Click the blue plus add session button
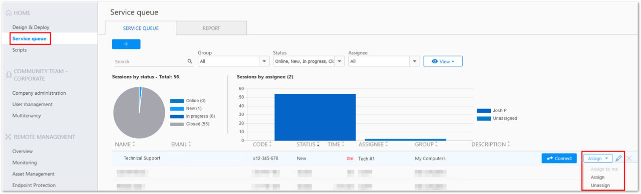This screenshot has width=641, height=194. (x=126, y=44)
